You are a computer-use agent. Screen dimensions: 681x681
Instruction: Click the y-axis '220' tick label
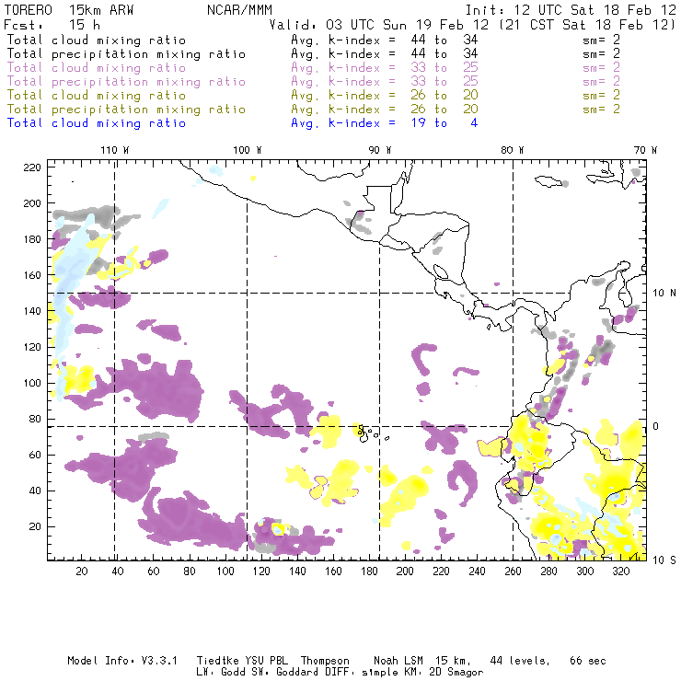(32, 167)
